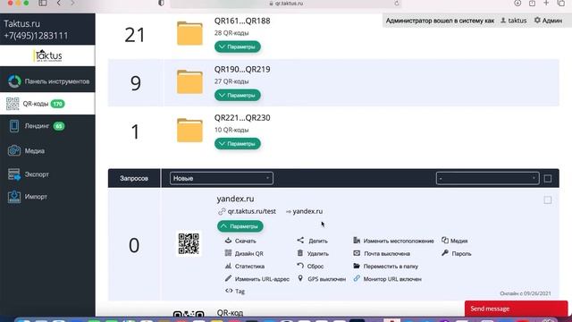Click the Лендинг phone icon in sidebar
Viewport: 572px width, 322px height.
(x=14, y=126)
